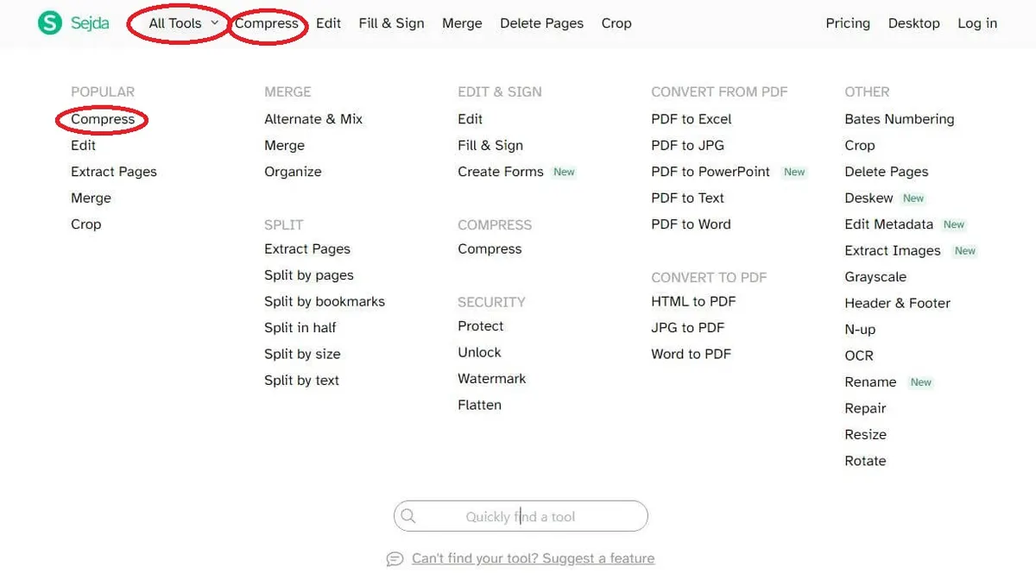Open the Watermark security tool

[x=491, y=378]
